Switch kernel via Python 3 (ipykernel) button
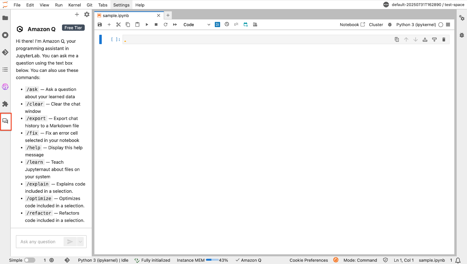The width and height of the screenshot is (467, 264). coord(416,25)
